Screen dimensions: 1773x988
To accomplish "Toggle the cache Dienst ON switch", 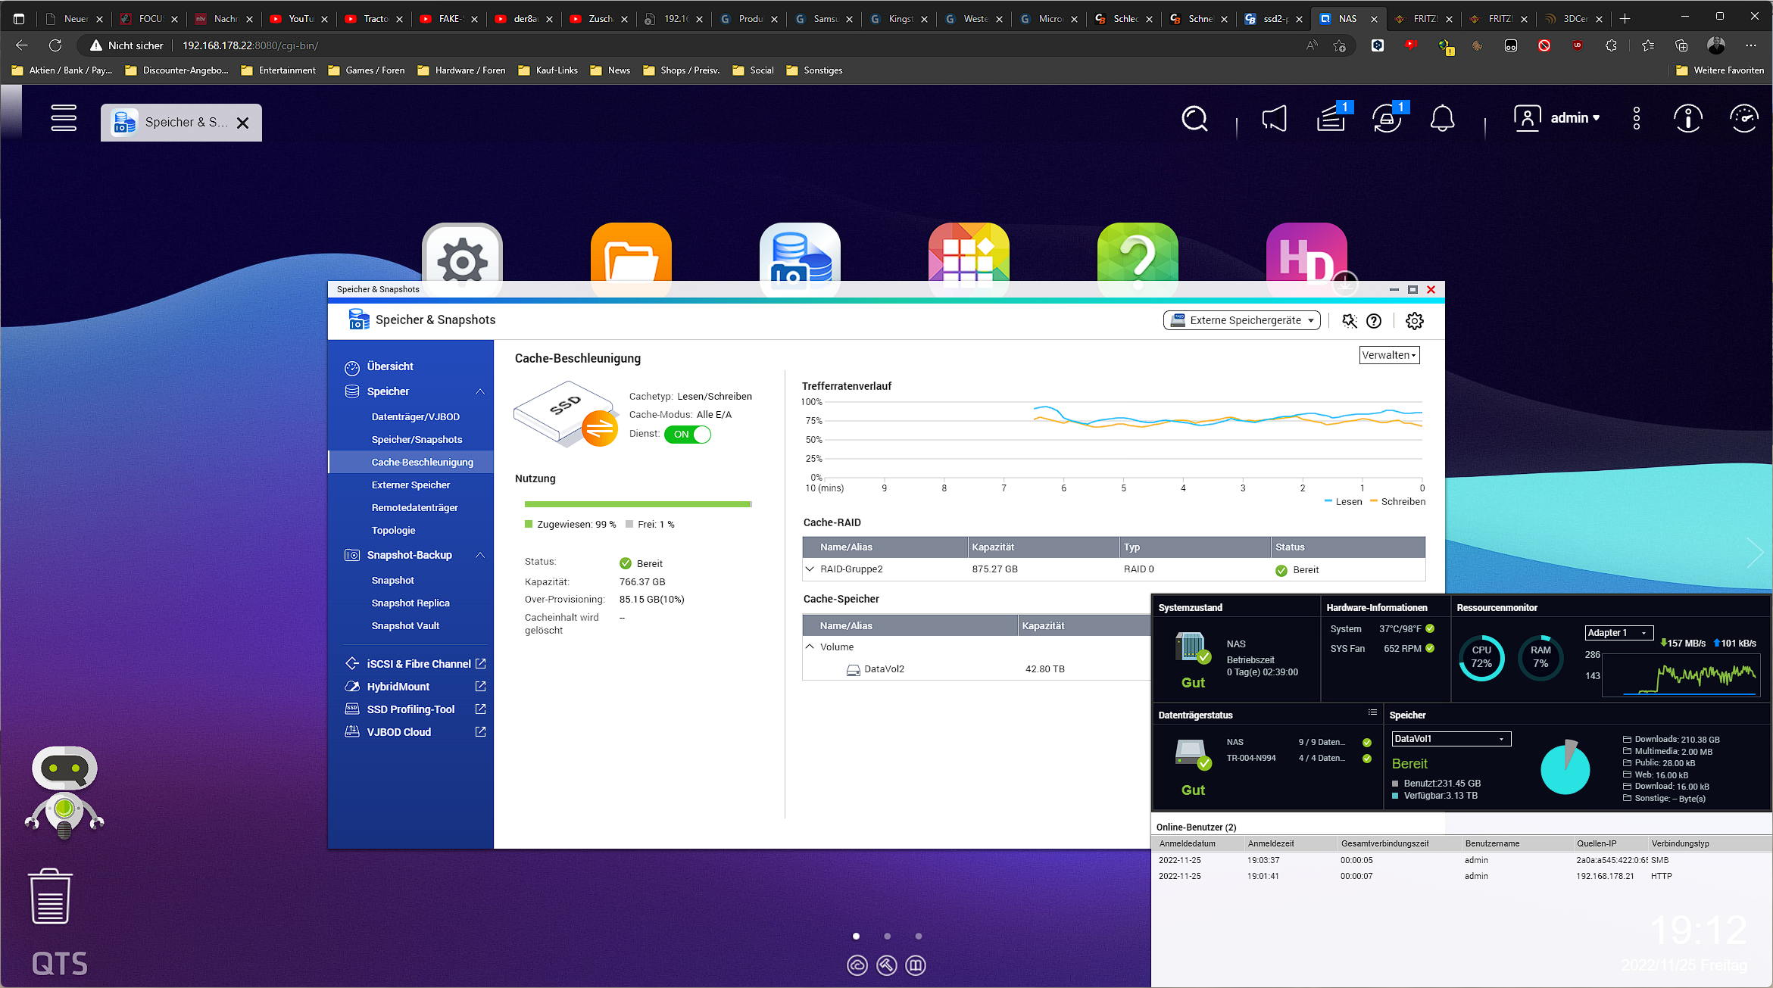I will 688,435.
